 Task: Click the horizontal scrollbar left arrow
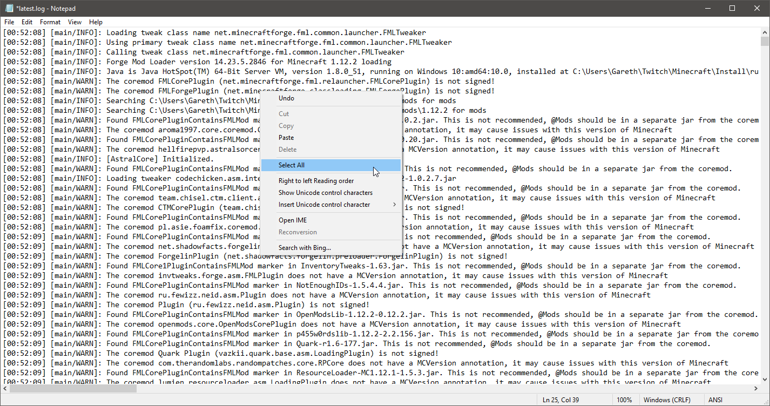coord(5,389)
